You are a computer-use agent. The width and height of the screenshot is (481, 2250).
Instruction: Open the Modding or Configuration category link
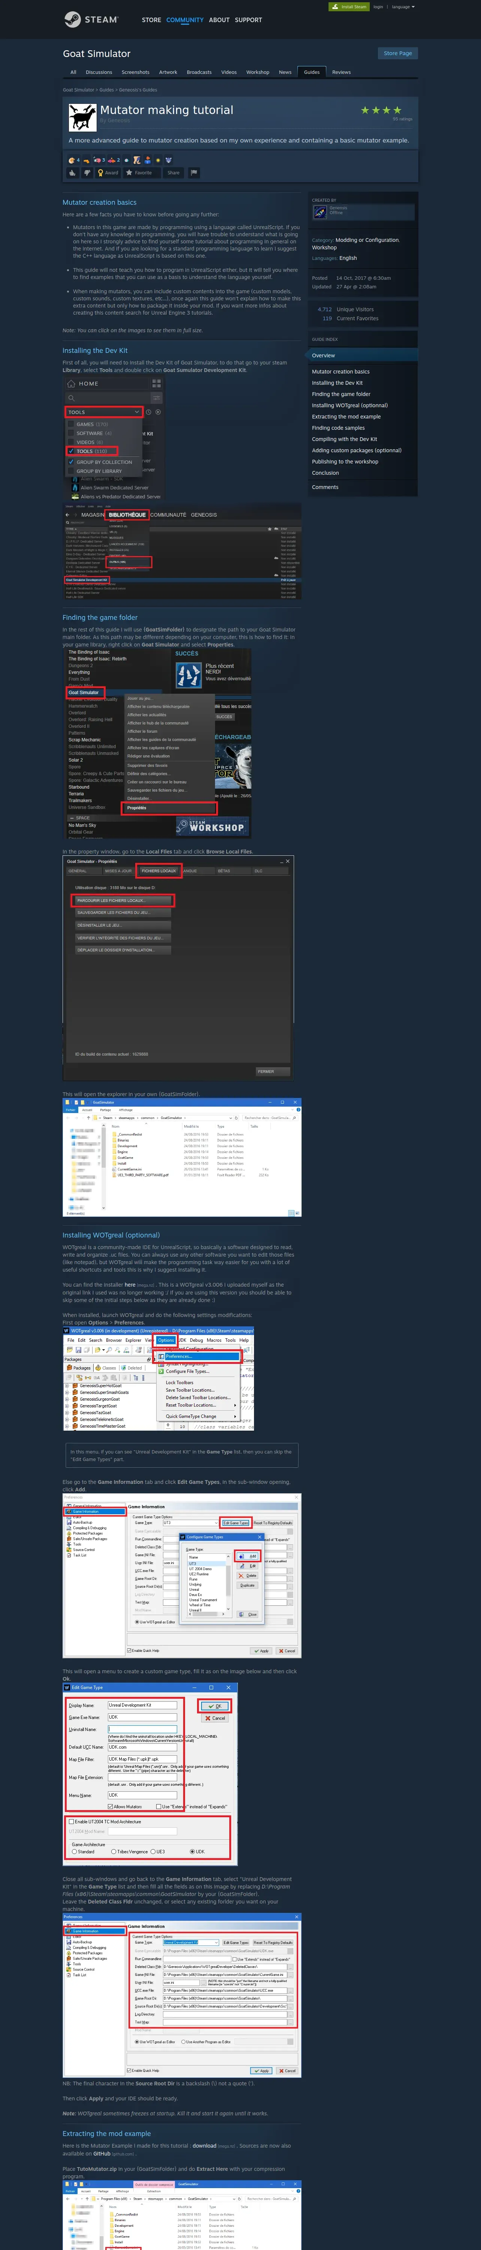coord(367,240)
